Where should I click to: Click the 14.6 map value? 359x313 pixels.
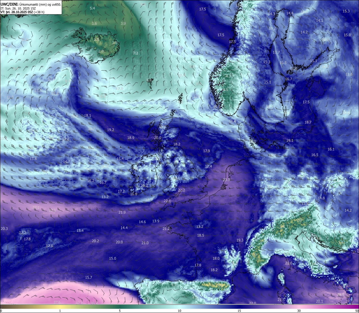[142, 222]
